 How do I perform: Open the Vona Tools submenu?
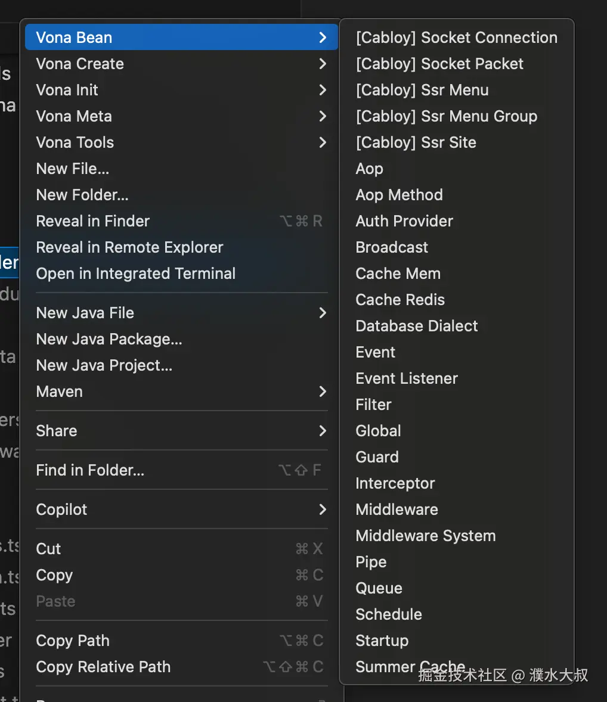[75, 142]
